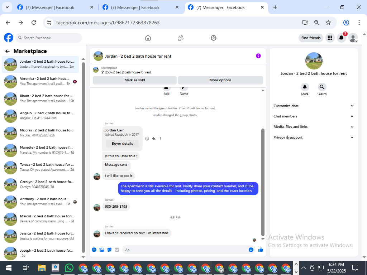The height and width of the screenshot is (275, 367).
Task: Open the Friends icon in top navigation
Action: (x=181, y=38)
